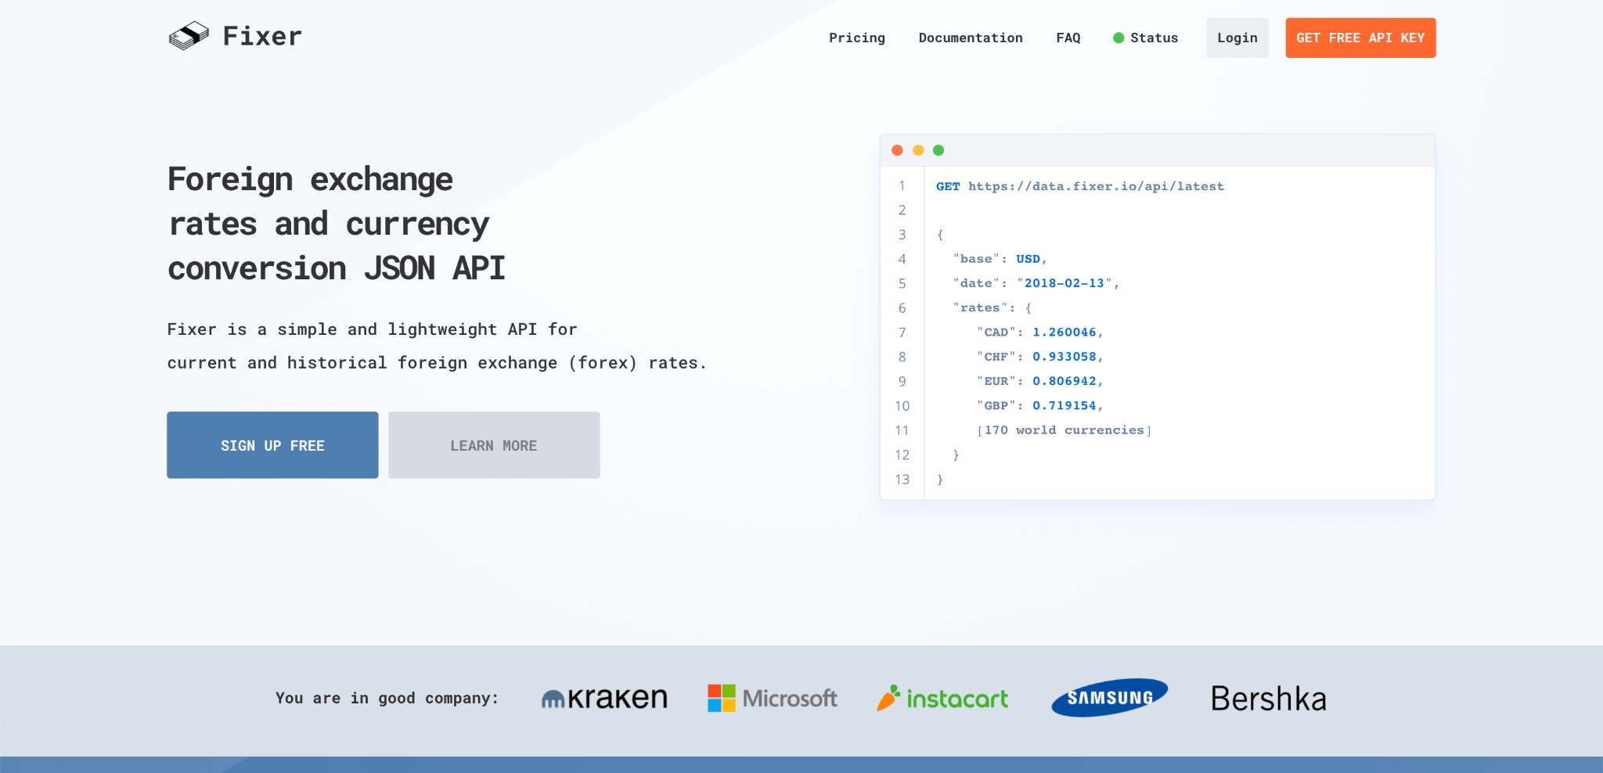Click the red dot in code window
Screen dimensions: 1603x773
click(897, 150)
